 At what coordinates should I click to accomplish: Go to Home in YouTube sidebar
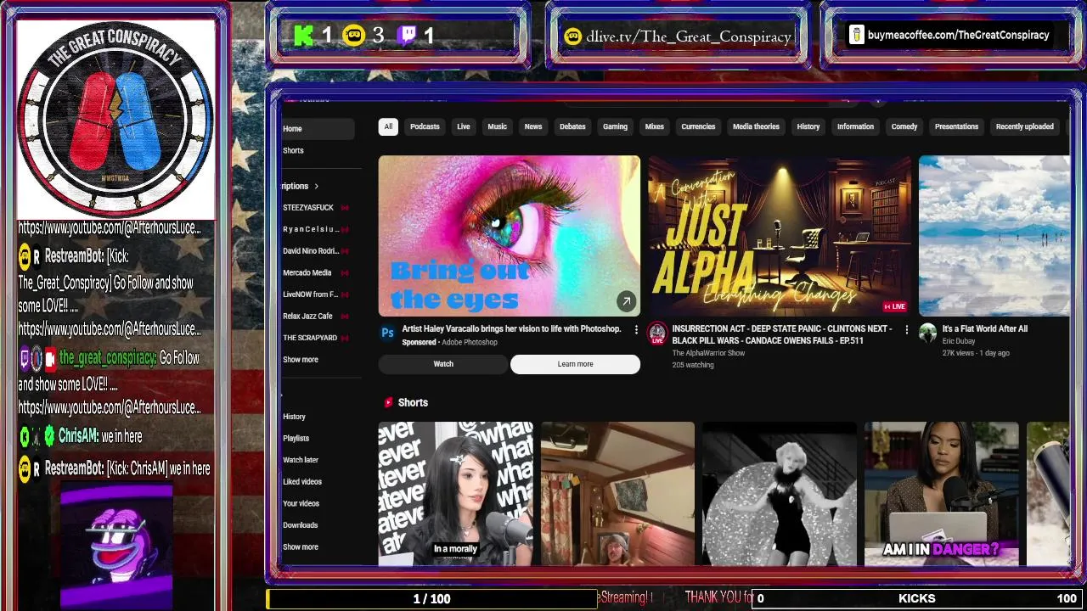coord(318,129)
